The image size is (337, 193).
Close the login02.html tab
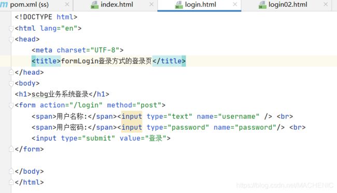pos(326,4)
